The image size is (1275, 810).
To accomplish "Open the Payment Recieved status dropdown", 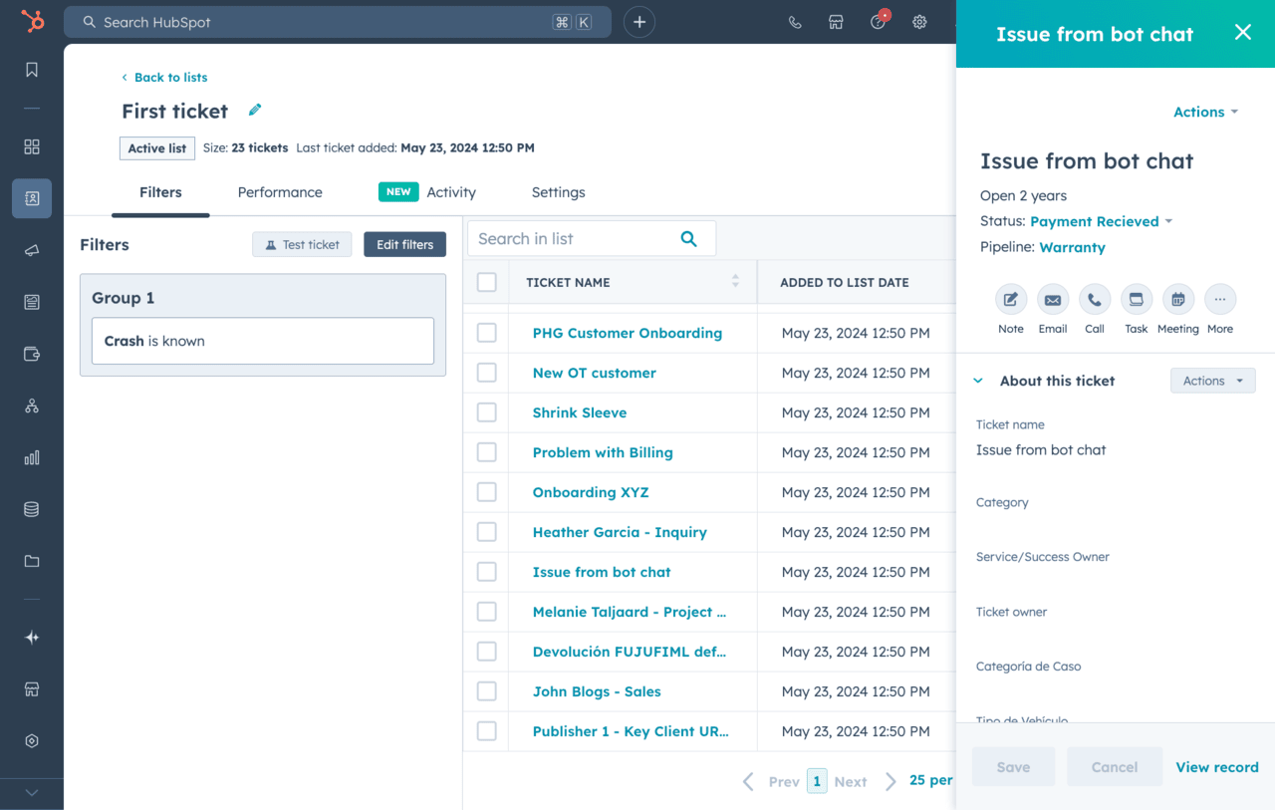I will point(1101,221).
